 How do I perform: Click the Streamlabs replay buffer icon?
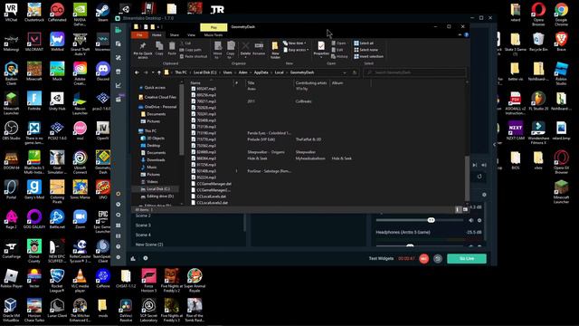(438, 259)
